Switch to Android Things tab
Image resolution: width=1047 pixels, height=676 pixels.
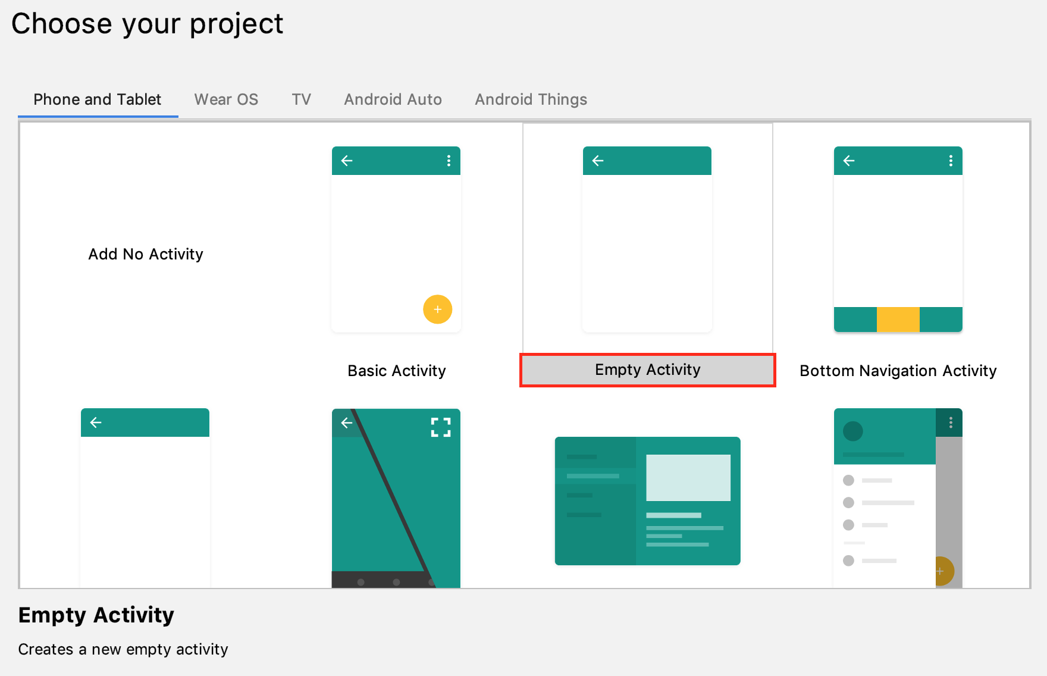pyautogui.click(x=531, y=99)
